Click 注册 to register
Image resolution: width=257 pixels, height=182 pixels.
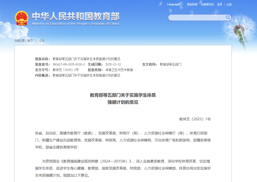pyautogui.click(x=229, y=5)
